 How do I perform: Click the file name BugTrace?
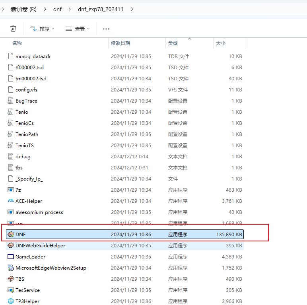pyautogui.click(x=26, y=101)
